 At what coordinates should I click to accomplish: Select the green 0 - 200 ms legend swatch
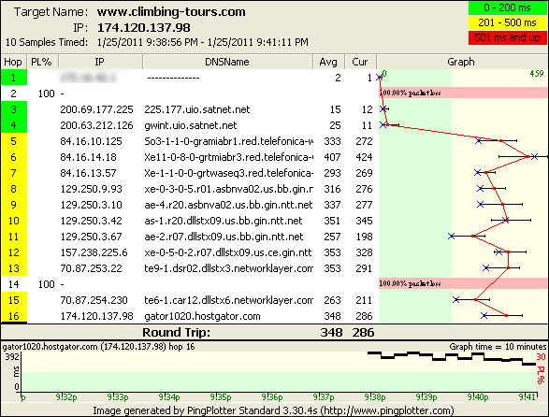[x=507, y=7]
